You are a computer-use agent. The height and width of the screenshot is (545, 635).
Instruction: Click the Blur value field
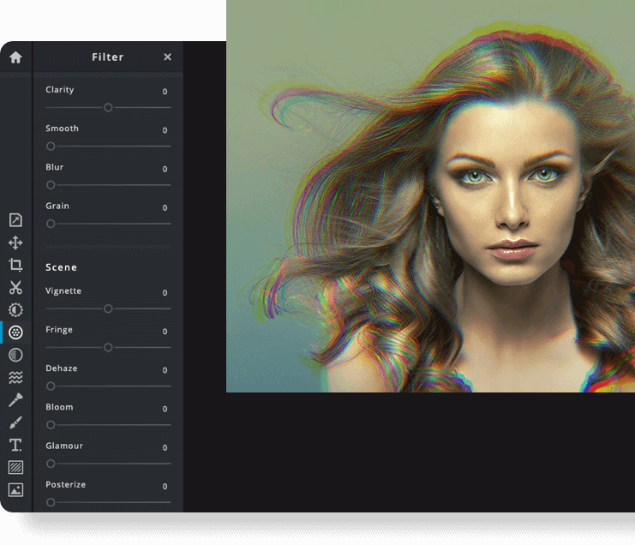(x=165, y=169)
